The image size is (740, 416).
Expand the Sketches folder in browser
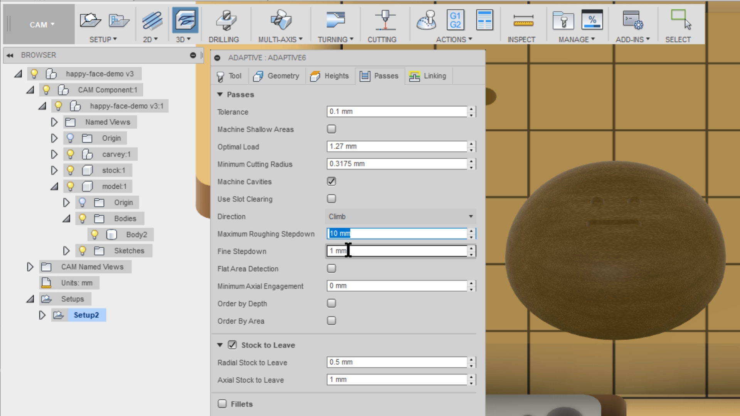point(66,251)
